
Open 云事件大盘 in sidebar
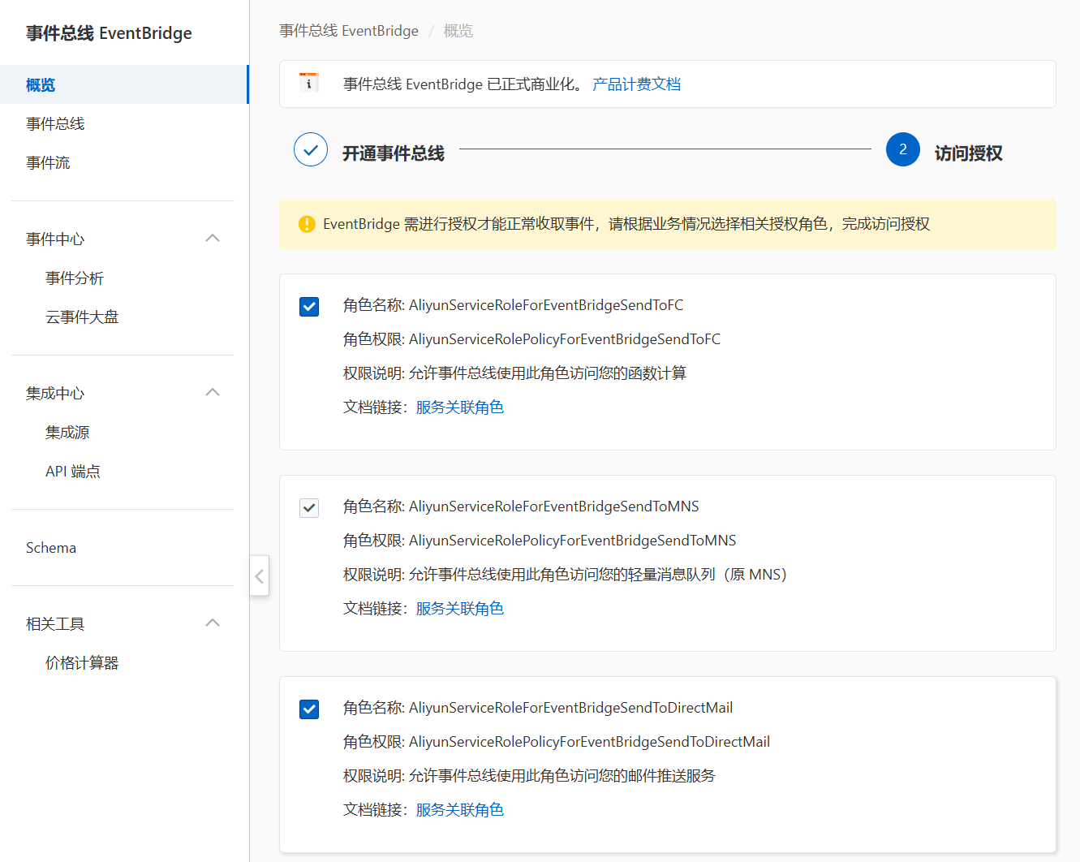pyautogui.click(x=82, y=317)
